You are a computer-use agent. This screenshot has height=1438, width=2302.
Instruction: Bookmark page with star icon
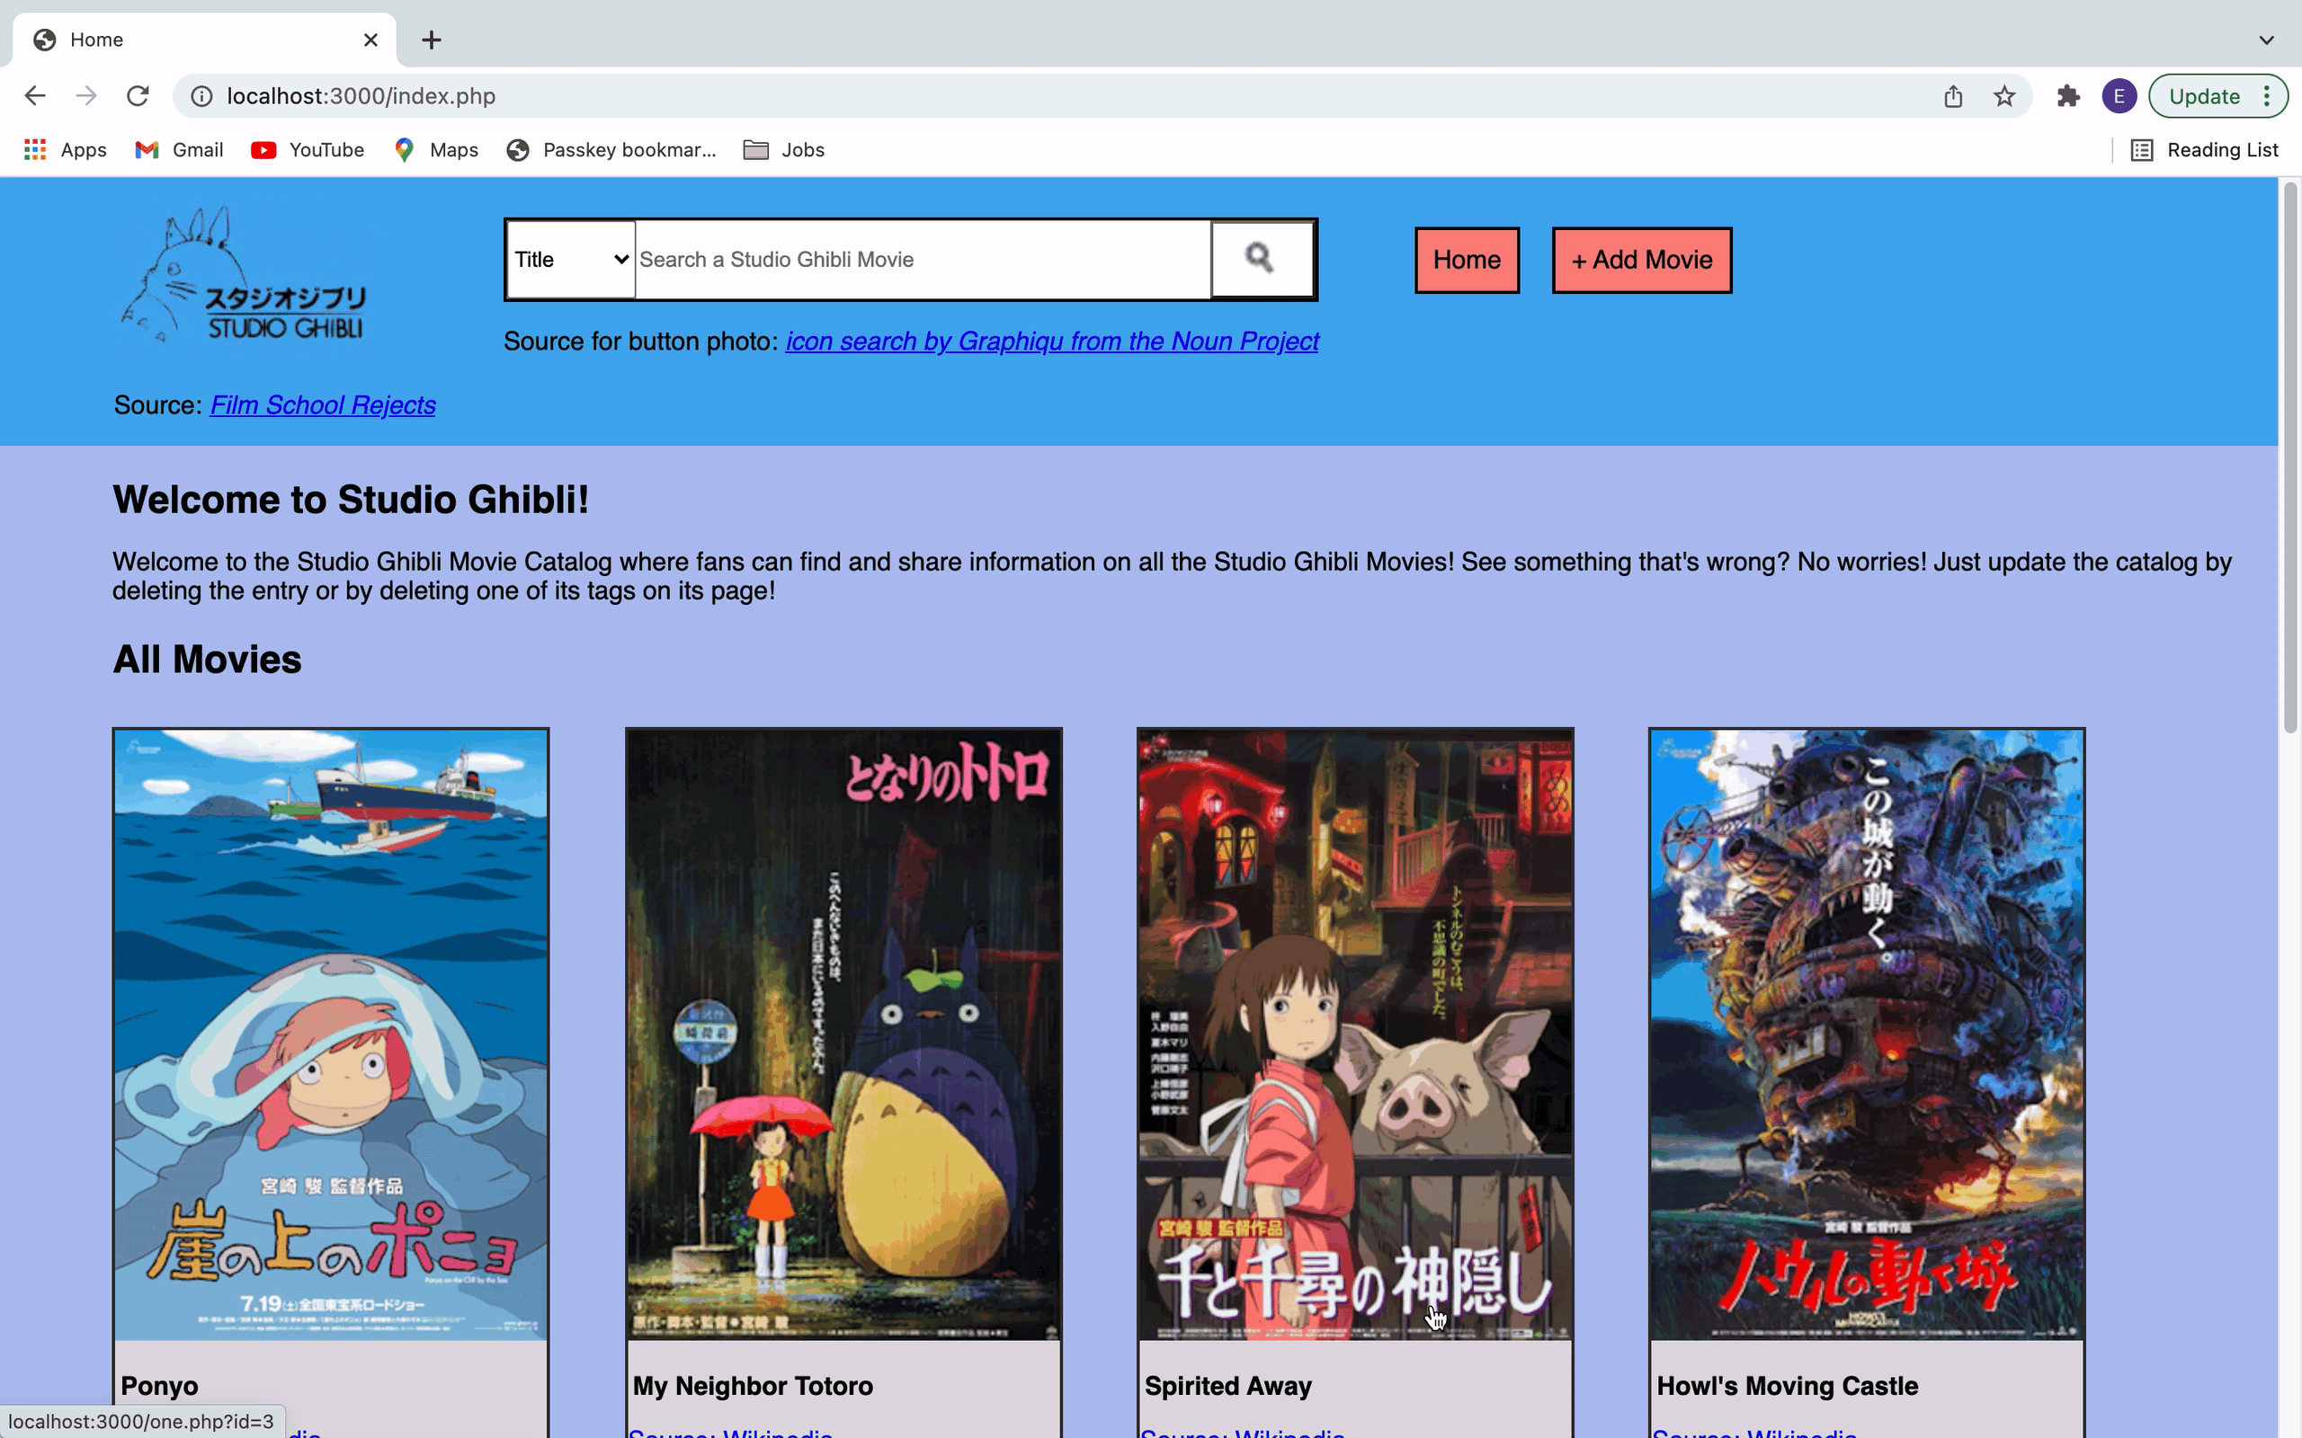2004,96
